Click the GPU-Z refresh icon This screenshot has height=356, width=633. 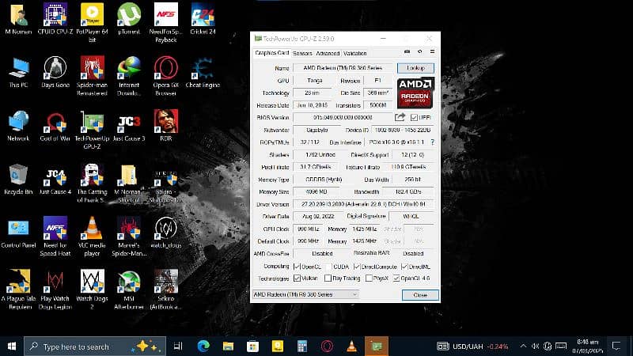pos(420,52)
